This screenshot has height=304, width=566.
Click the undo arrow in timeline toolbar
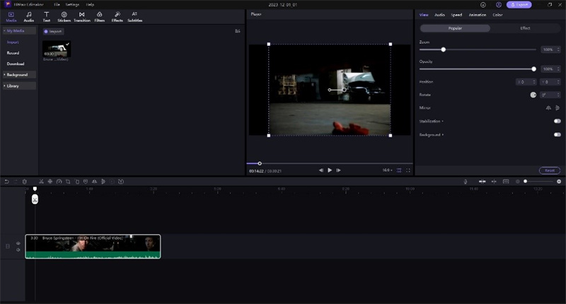point(6,182)
